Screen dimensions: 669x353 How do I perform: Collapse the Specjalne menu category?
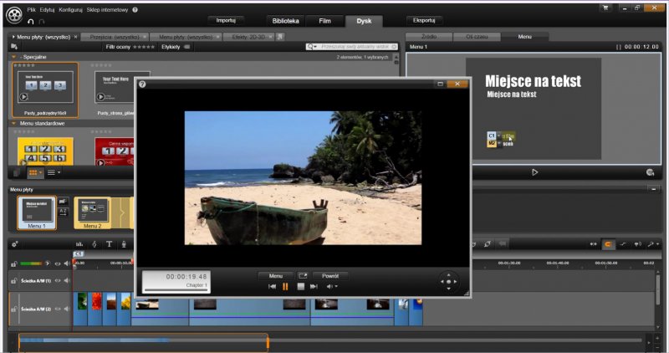(14, 57)
